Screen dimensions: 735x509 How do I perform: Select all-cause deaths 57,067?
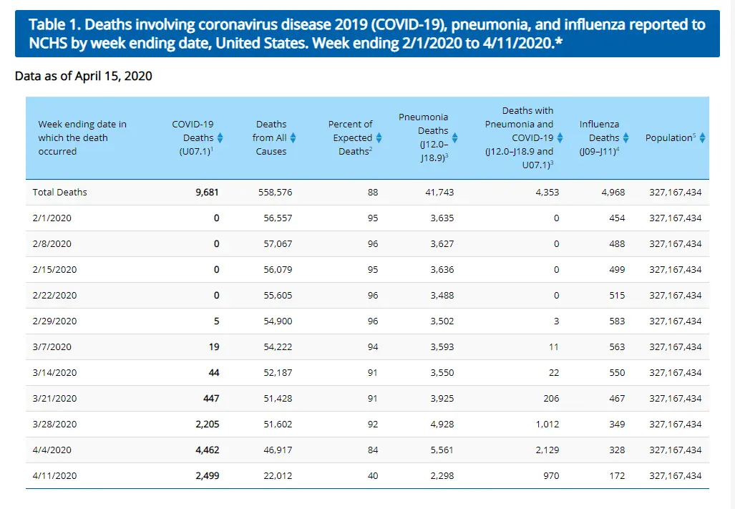click(278, 243)
